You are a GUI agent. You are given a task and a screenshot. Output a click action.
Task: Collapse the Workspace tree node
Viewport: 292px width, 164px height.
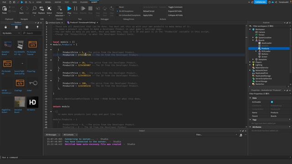pos(250,29)
